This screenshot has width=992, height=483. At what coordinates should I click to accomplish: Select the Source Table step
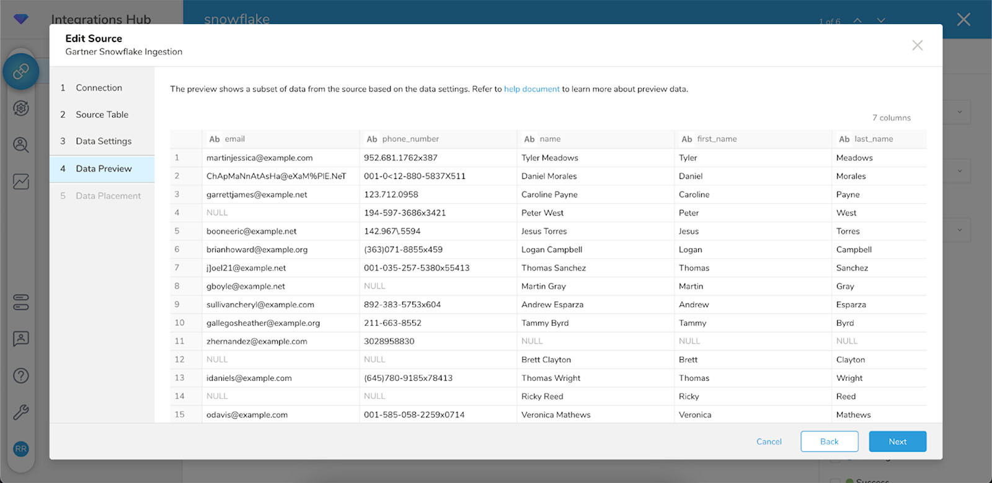coord(102,115)
